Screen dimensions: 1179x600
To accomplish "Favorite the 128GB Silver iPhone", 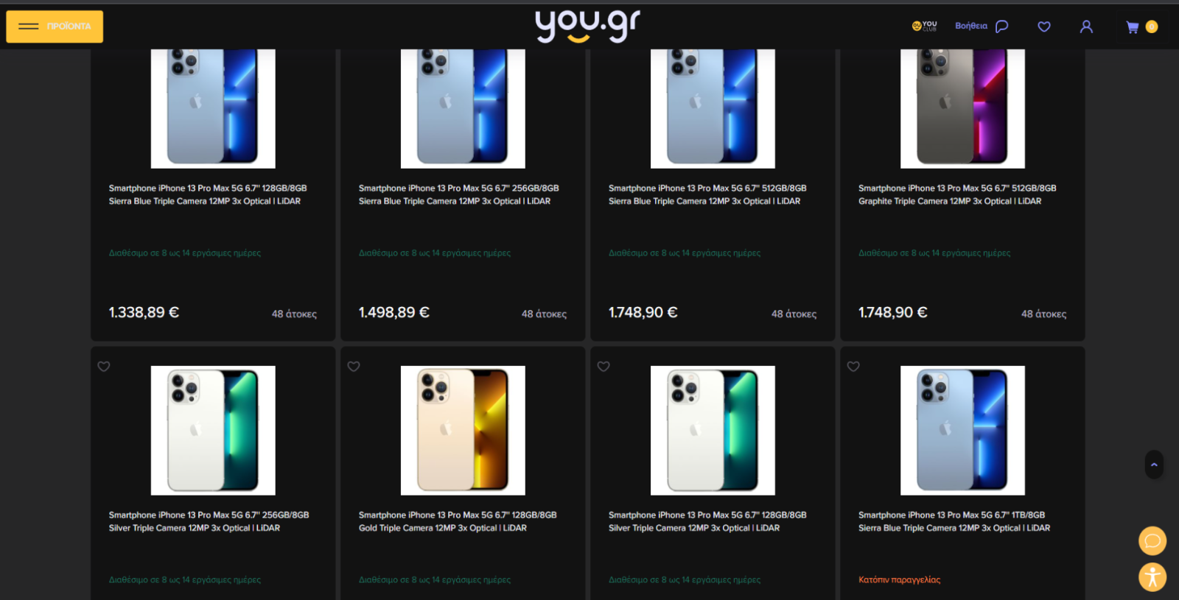I will coord(604,367).
